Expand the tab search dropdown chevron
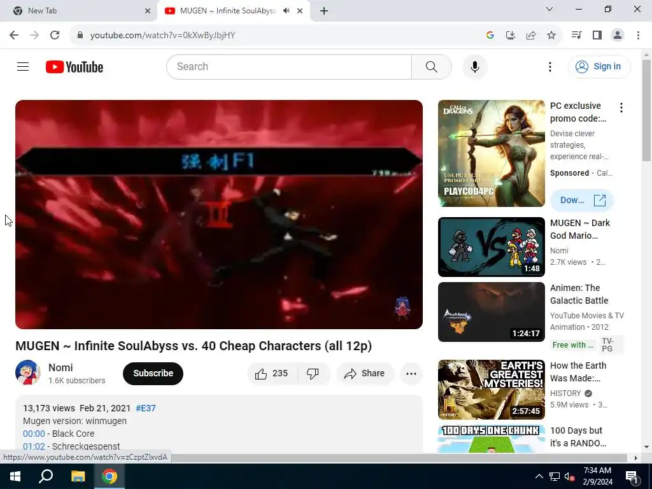This screenshot has width=652, height=489. (549, 9)
